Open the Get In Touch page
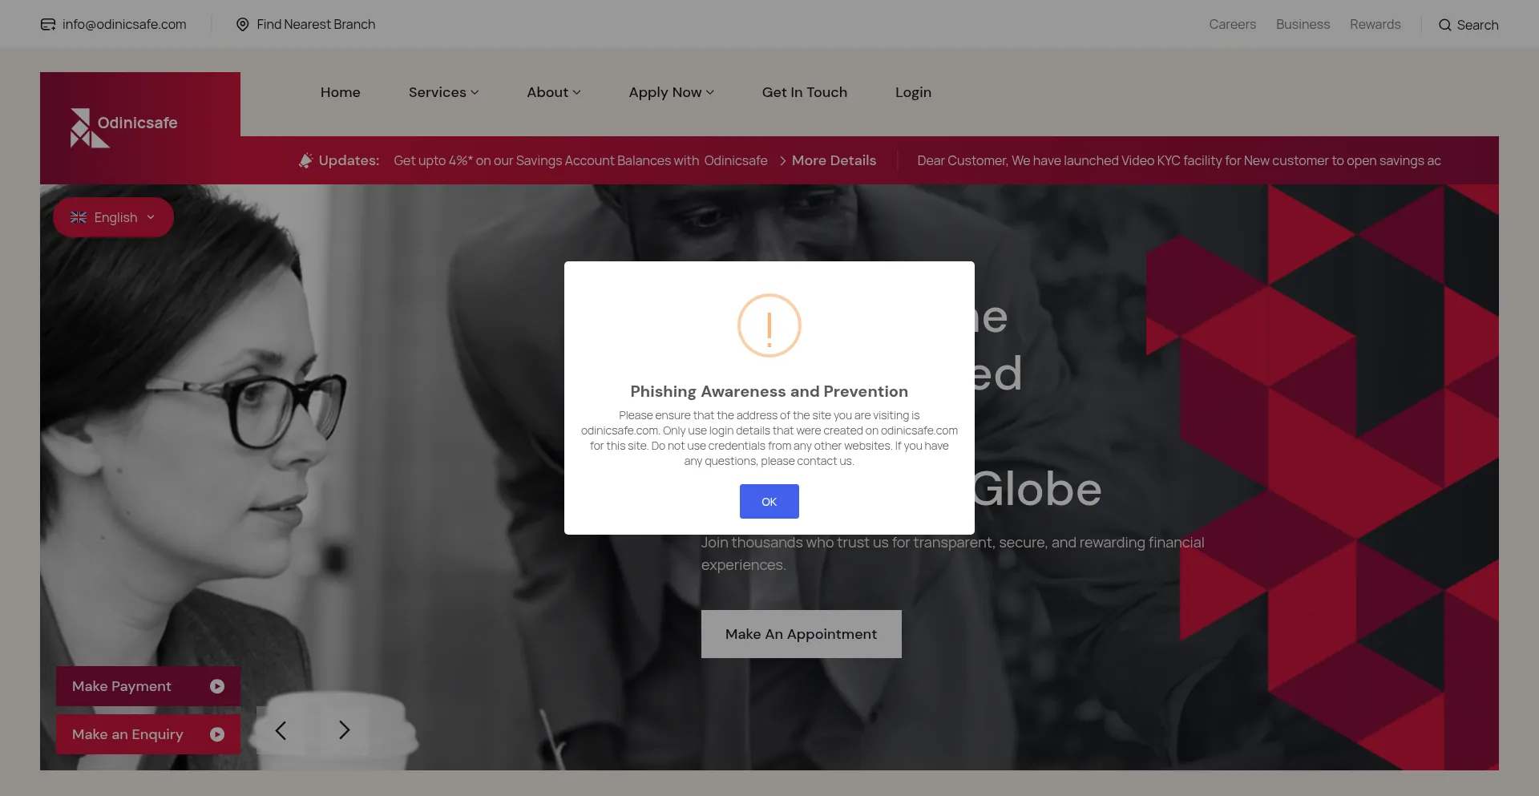1539x796 pixels. 805,92
